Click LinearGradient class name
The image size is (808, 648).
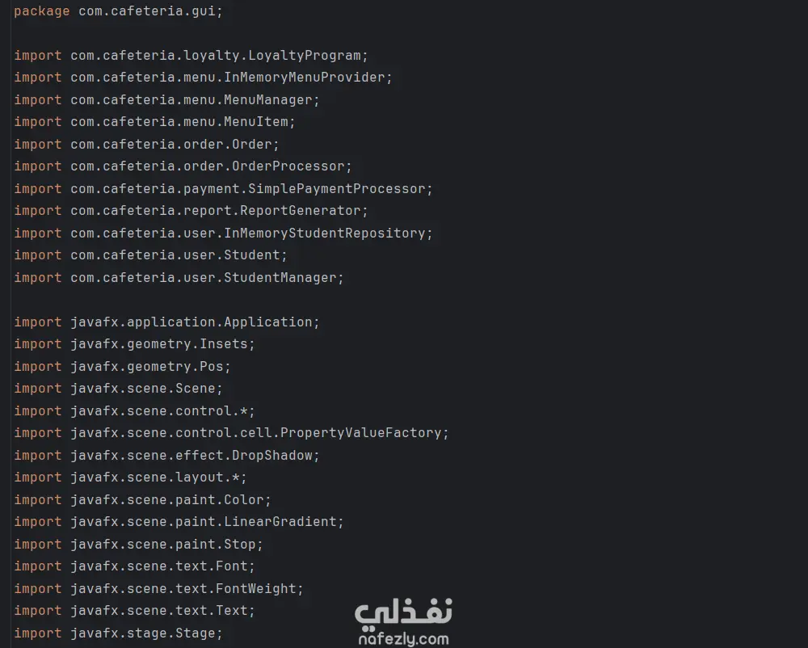click(x=280, y=522)
